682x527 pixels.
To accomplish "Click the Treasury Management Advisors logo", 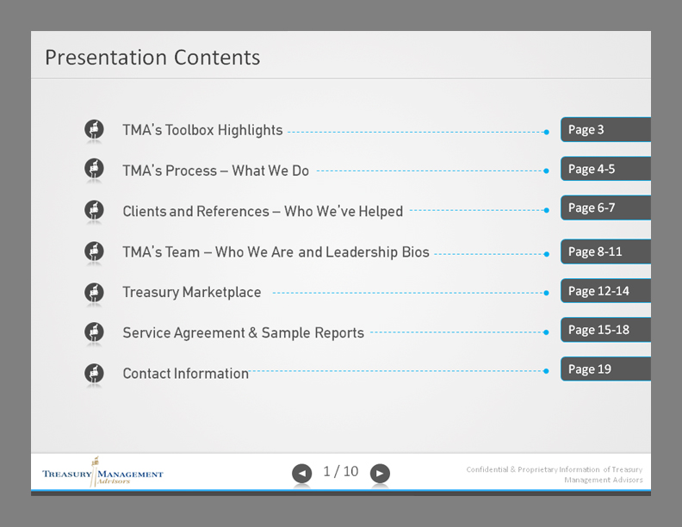I will click(x=102, y=473).
